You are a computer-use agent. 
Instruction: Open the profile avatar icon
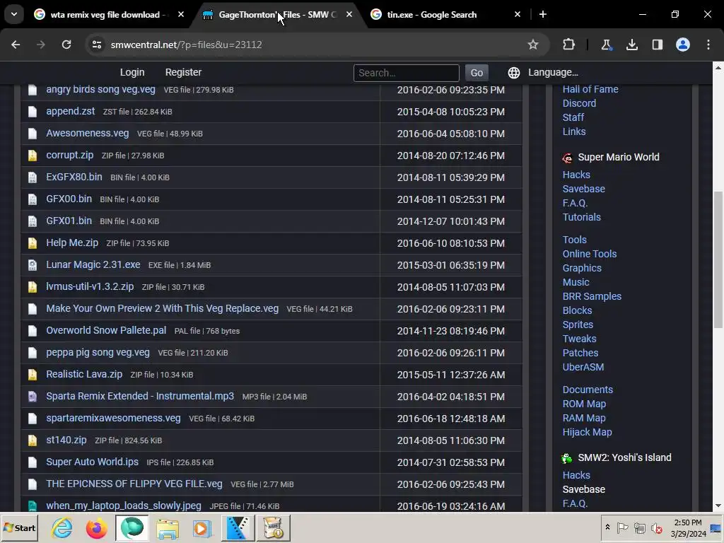(683, 45)
